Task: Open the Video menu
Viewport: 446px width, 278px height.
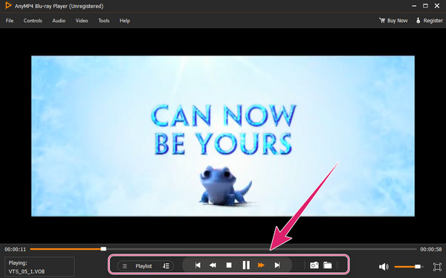Action: (82, 21)
